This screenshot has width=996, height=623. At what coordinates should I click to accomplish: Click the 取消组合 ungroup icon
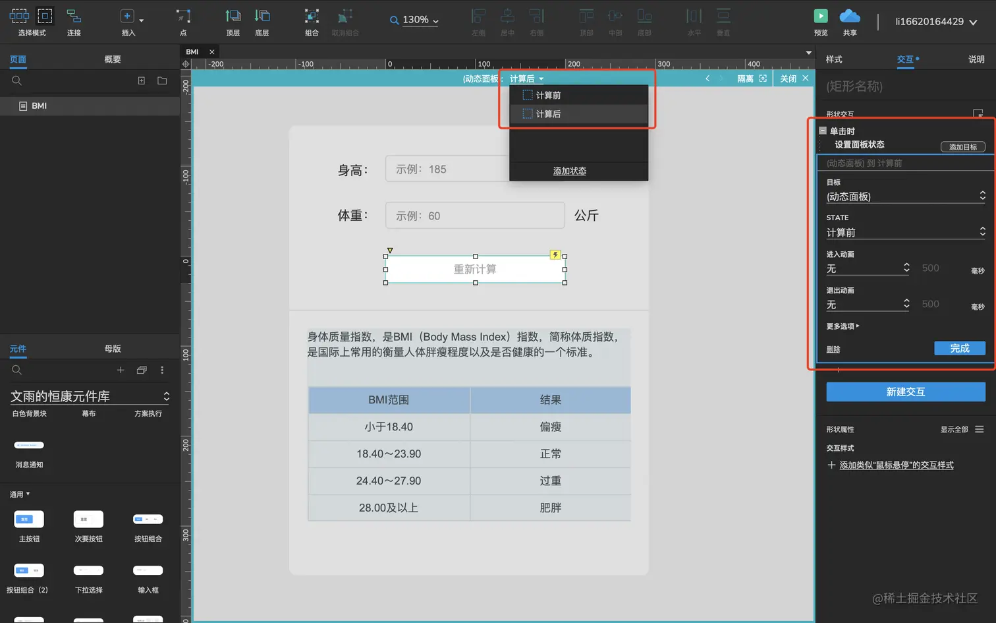(345, 16)
